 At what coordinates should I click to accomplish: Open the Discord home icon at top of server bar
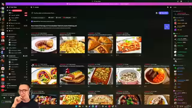pyautogui.click(x=3, y=4)
